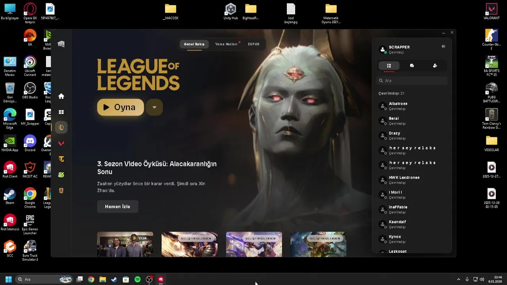Select friend İneFFable
The width and height of the screenshot is (507, 285).
tap(412, 209)
